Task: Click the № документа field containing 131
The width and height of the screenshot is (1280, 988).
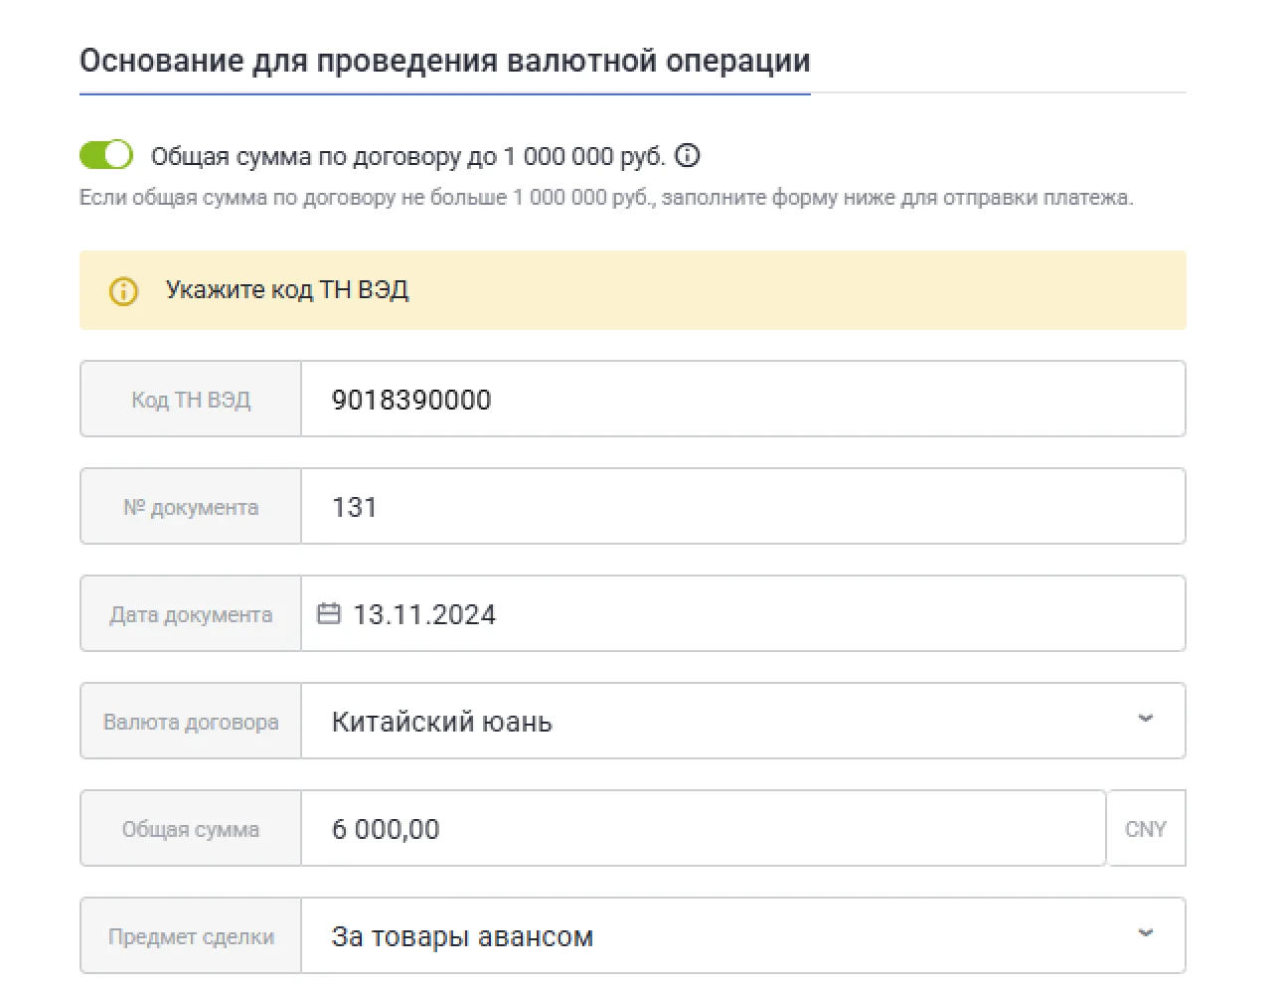Action: click(x=741, y=507)
